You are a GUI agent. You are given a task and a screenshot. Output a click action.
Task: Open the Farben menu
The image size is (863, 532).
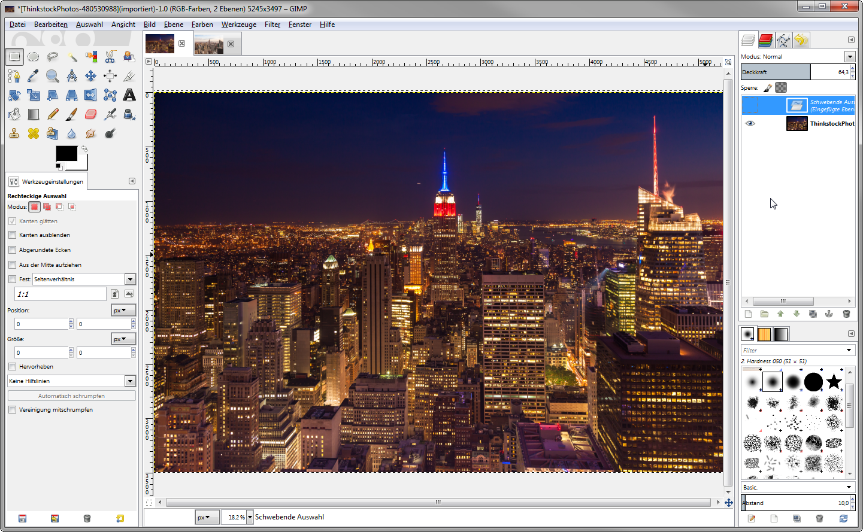[202, 25]
